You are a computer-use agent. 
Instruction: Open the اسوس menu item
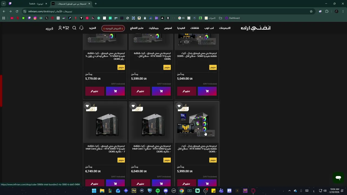pyautogui.click(x=168, y=28)
